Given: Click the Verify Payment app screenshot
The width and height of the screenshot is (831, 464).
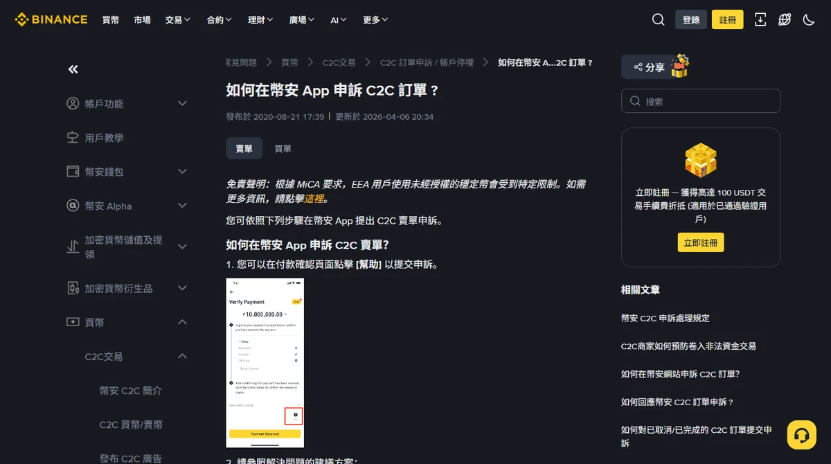Looking at the screenshot, I should [x=265, y=363].
